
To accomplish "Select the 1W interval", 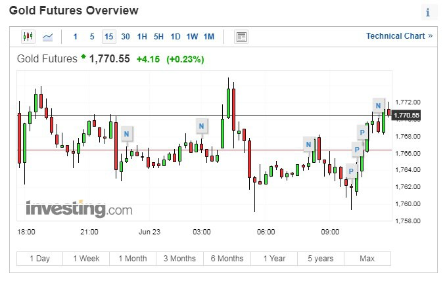I will tap(192, 37).
